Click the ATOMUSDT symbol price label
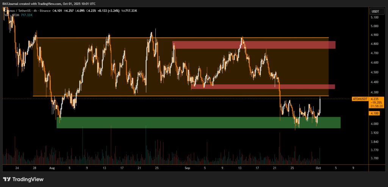 [x=359, y=99]
